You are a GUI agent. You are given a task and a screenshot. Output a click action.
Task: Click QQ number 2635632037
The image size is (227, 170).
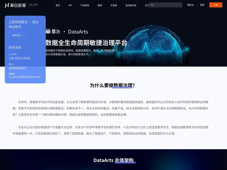(17, 68)
